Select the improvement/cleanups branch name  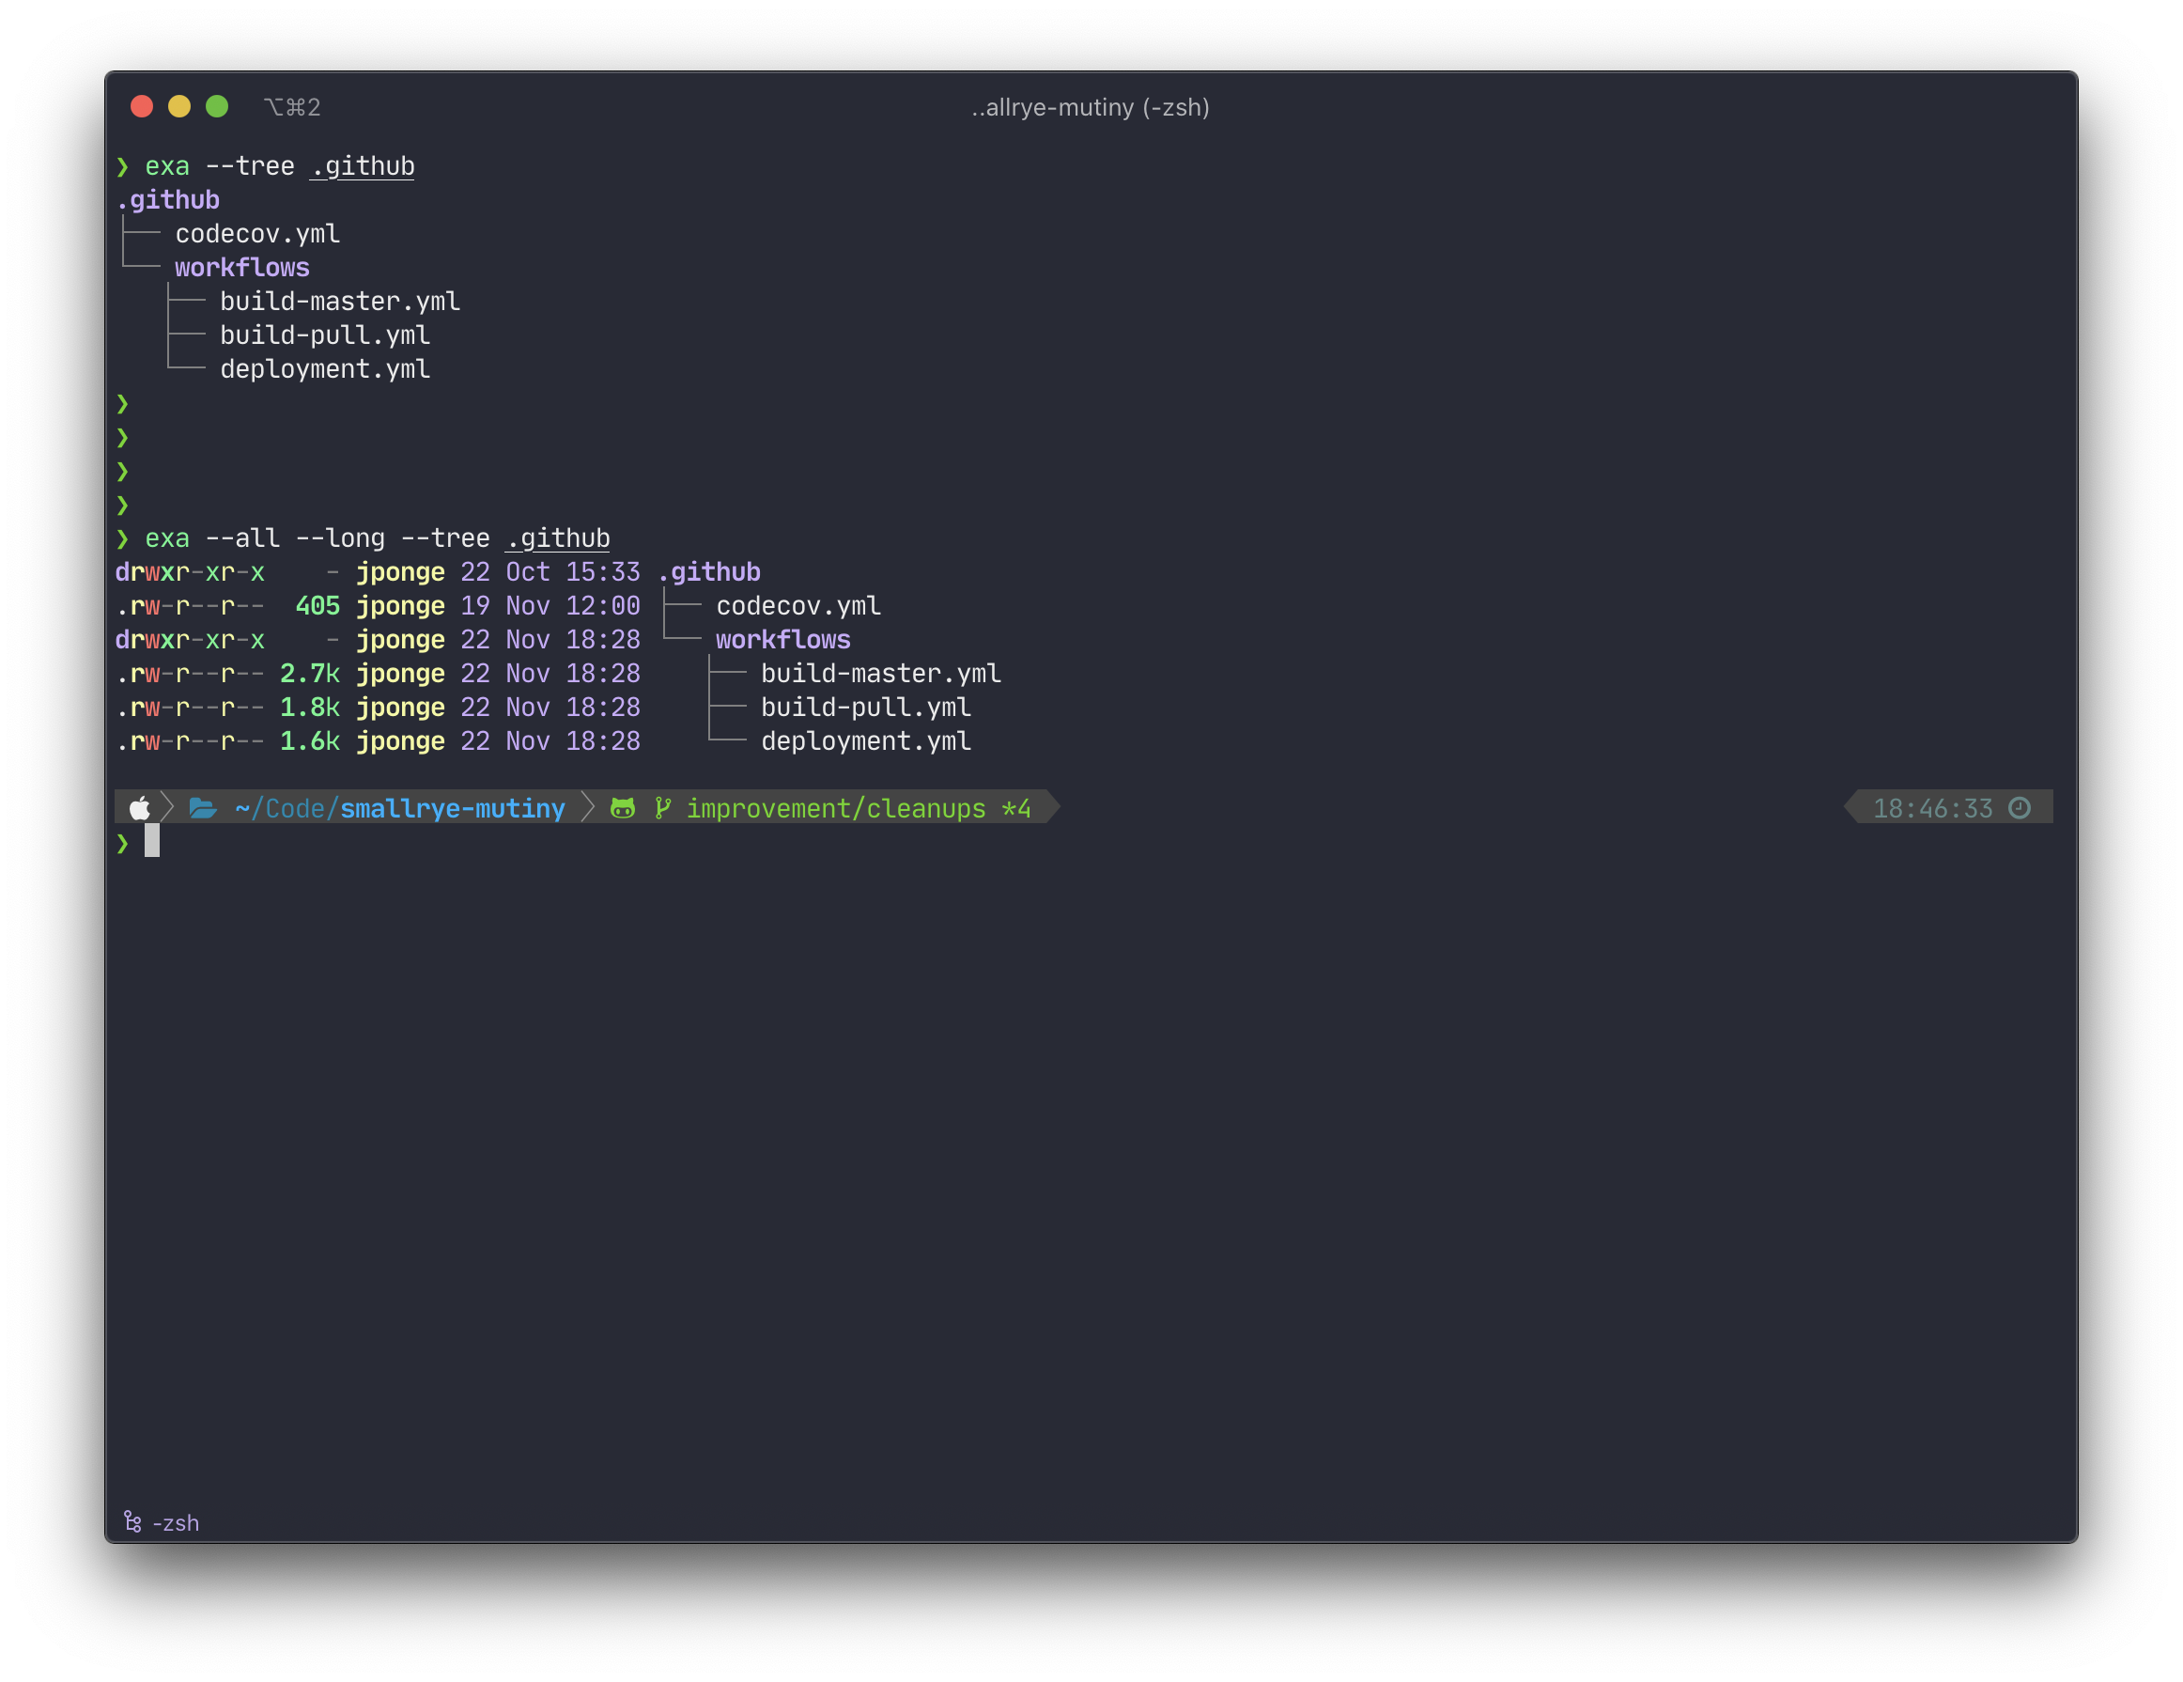tap(836, 808)
